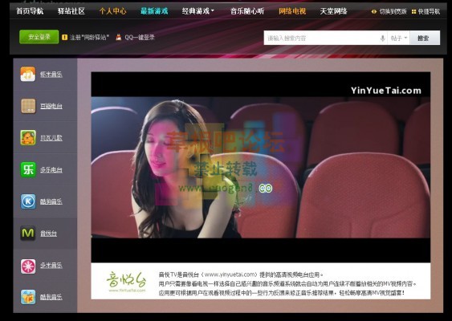Select the green M 音悦台 icon
Screen dimensions: 452x321
tap(28, 233)
